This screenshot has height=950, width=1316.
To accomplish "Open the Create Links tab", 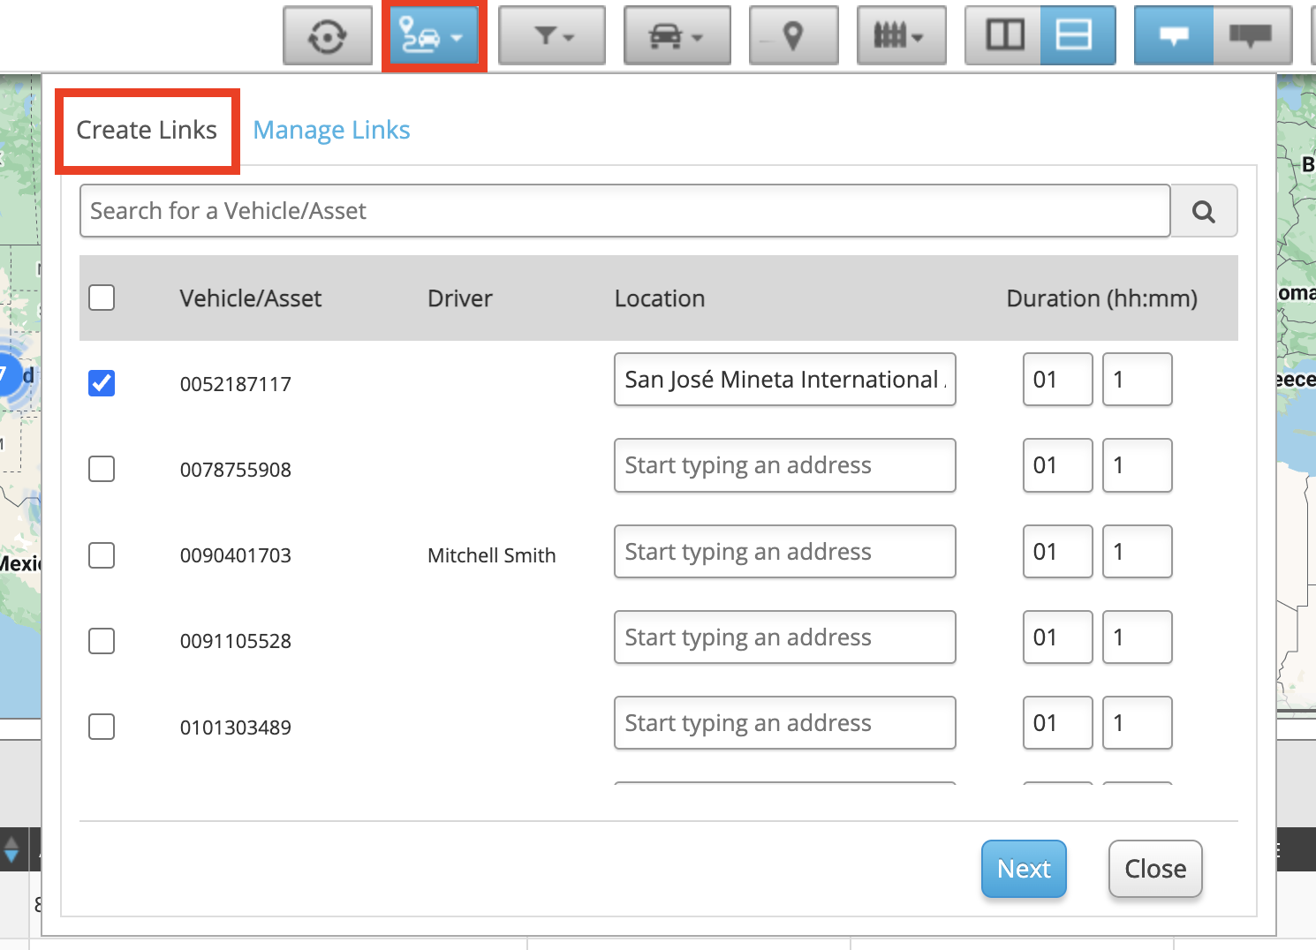I will [147, 130].
